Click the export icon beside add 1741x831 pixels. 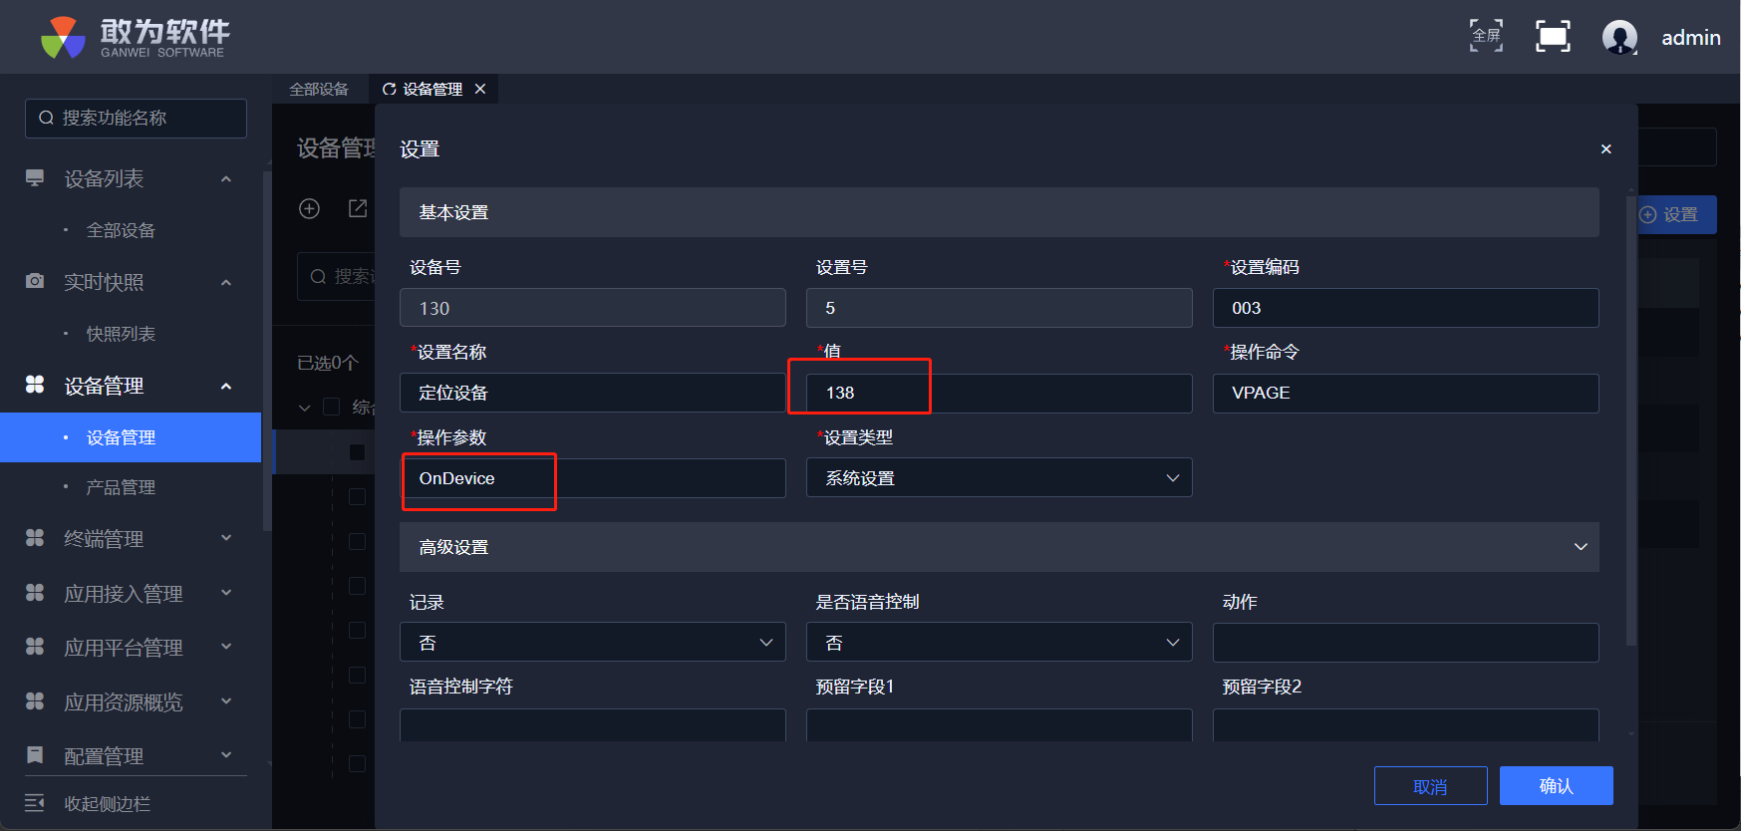358,208
